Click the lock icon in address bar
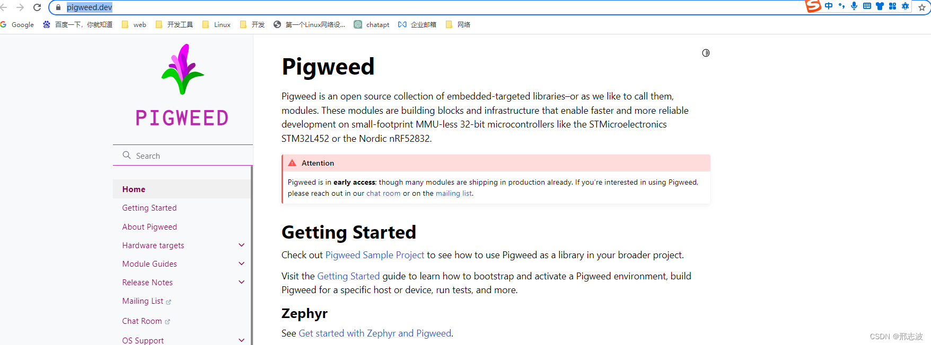Screen dimensions: 931x345 click(x=58, y=7)
